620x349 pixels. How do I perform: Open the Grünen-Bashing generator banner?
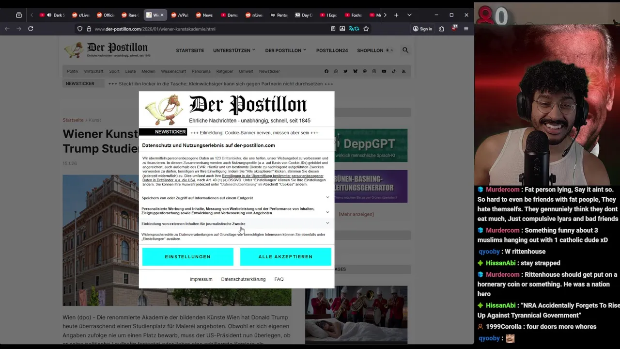click(x=371, y=186)
